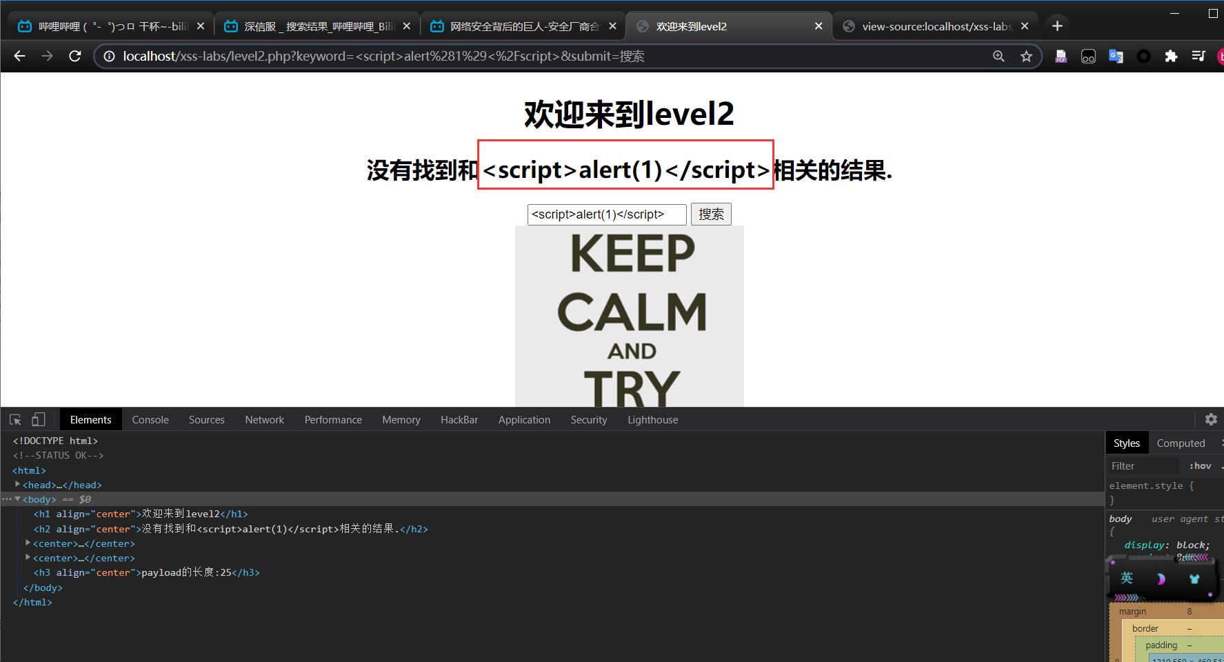This screenshot has width=1224, height=662.
Task: Select the Styles sidebar tab
Action: pyautogui.click(x=1127, y=443)
